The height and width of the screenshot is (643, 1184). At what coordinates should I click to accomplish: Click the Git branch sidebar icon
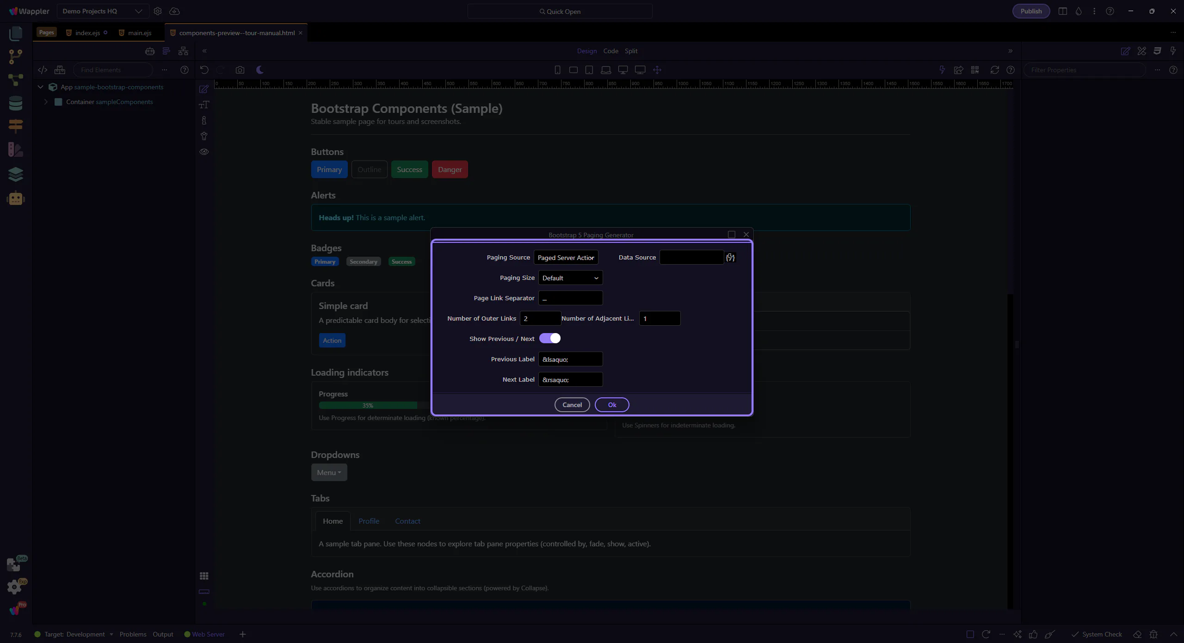pyautogui.click(x=15, y=56)
